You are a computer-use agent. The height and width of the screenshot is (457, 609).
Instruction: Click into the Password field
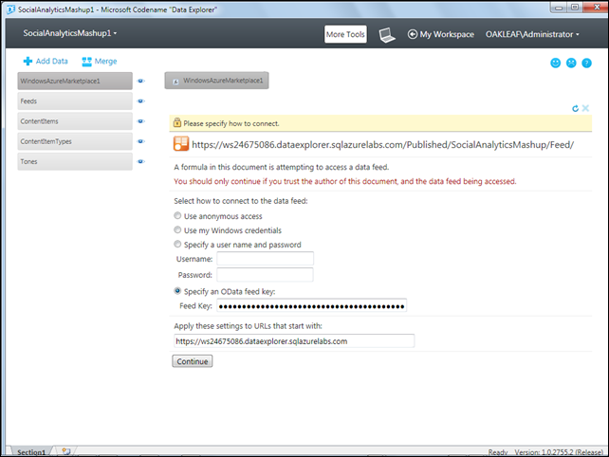click(x=265, y=275)
